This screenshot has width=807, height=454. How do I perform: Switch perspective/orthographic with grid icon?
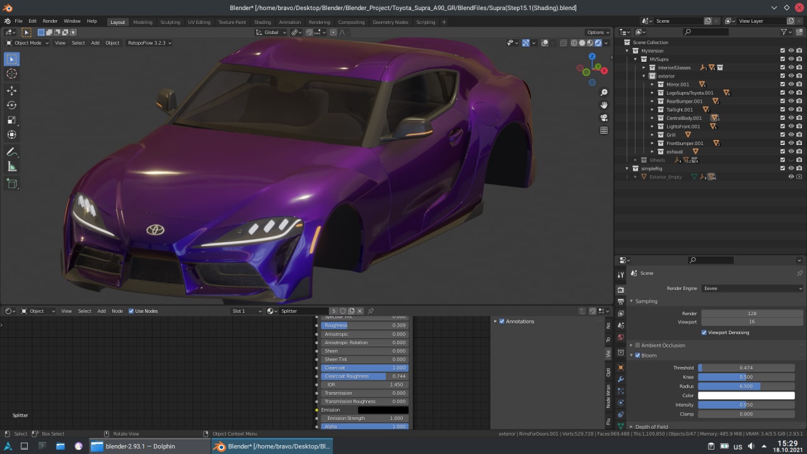pyautogui.click(x=604, y=131)
